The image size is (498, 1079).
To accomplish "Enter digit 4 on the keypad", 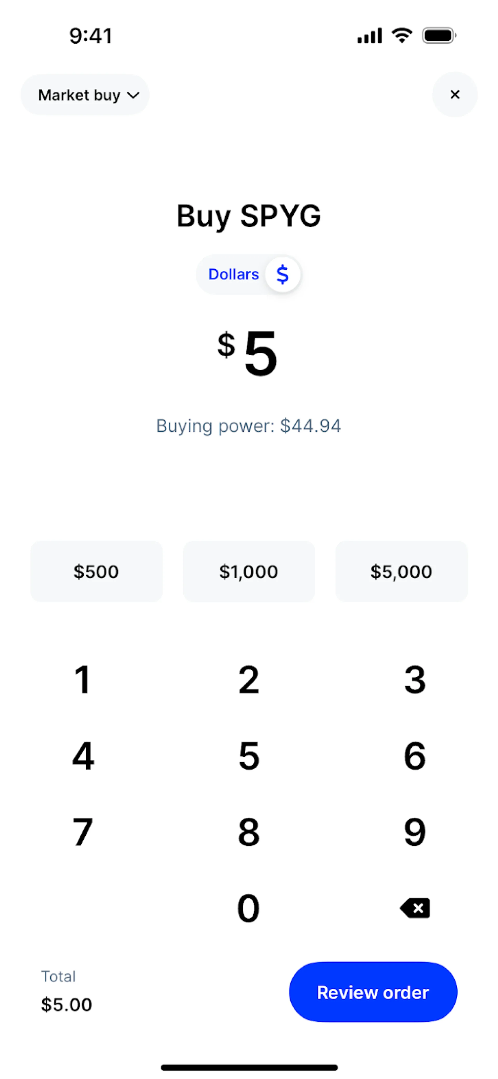I will coord(83,756).
